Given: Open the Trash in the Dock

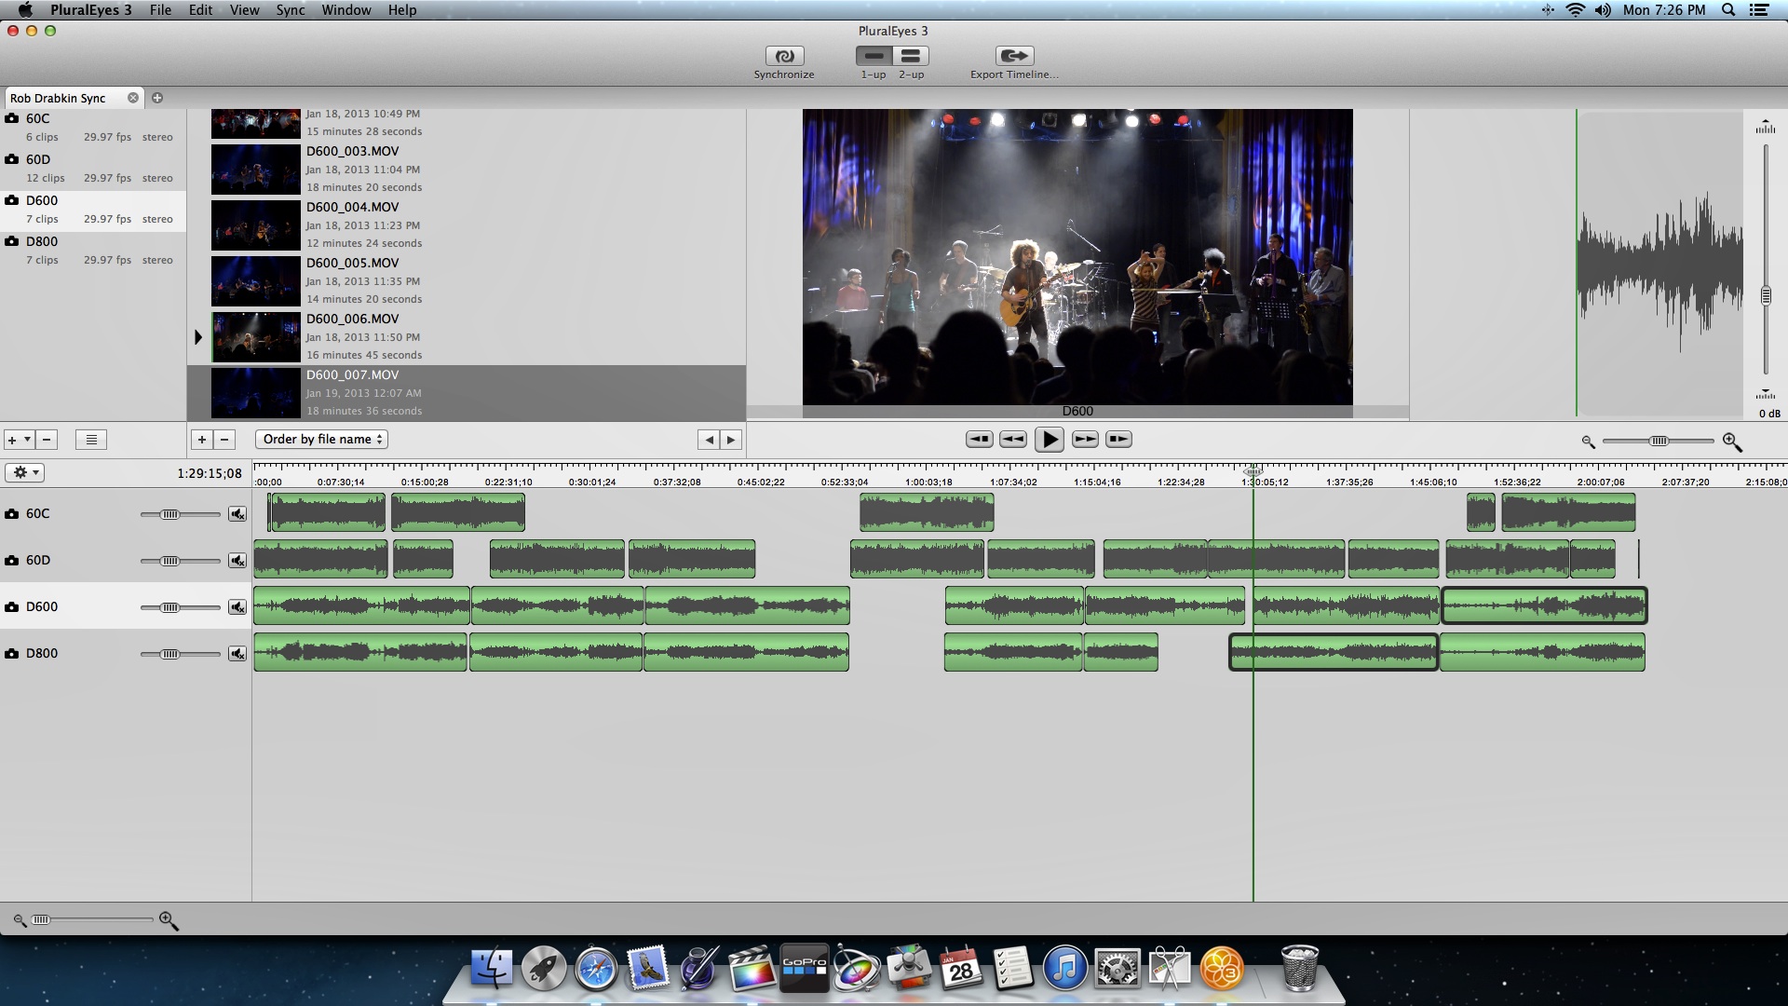Looking at the screenshot, I should pos(1299,969).
